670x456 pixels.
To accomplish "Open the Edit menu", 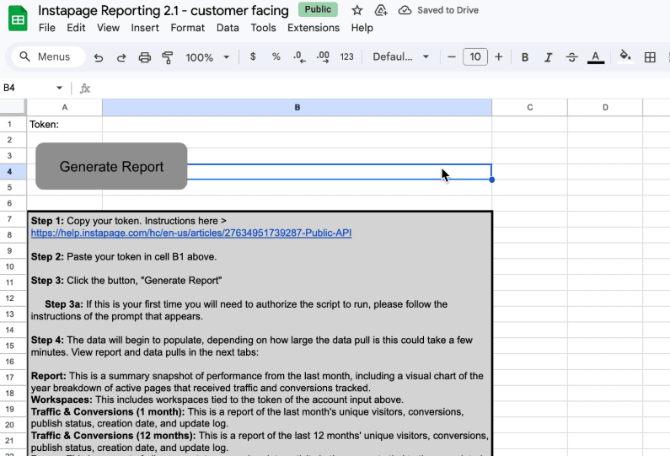I will pos(76,28).
